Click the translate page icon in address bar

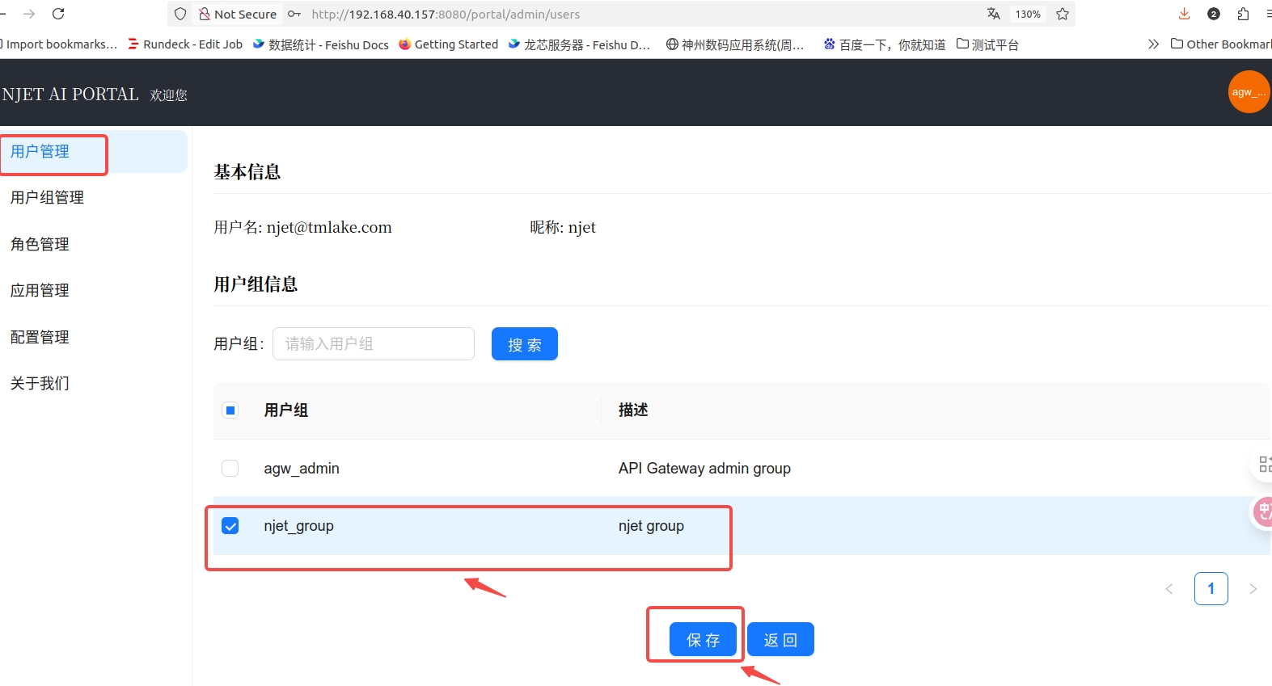pos(993,14)
